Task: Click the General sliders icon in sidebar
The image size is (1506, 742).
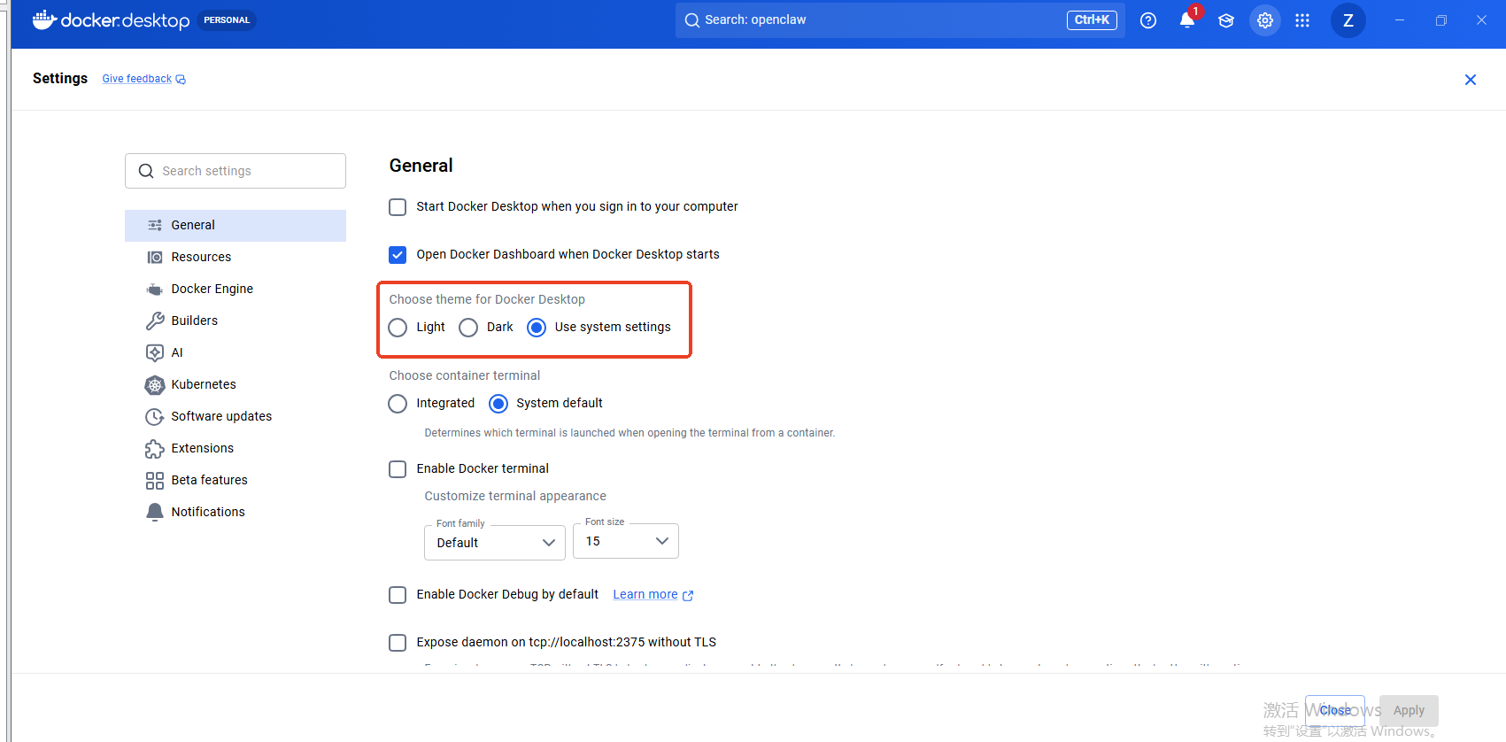Action: pos(155,226)
